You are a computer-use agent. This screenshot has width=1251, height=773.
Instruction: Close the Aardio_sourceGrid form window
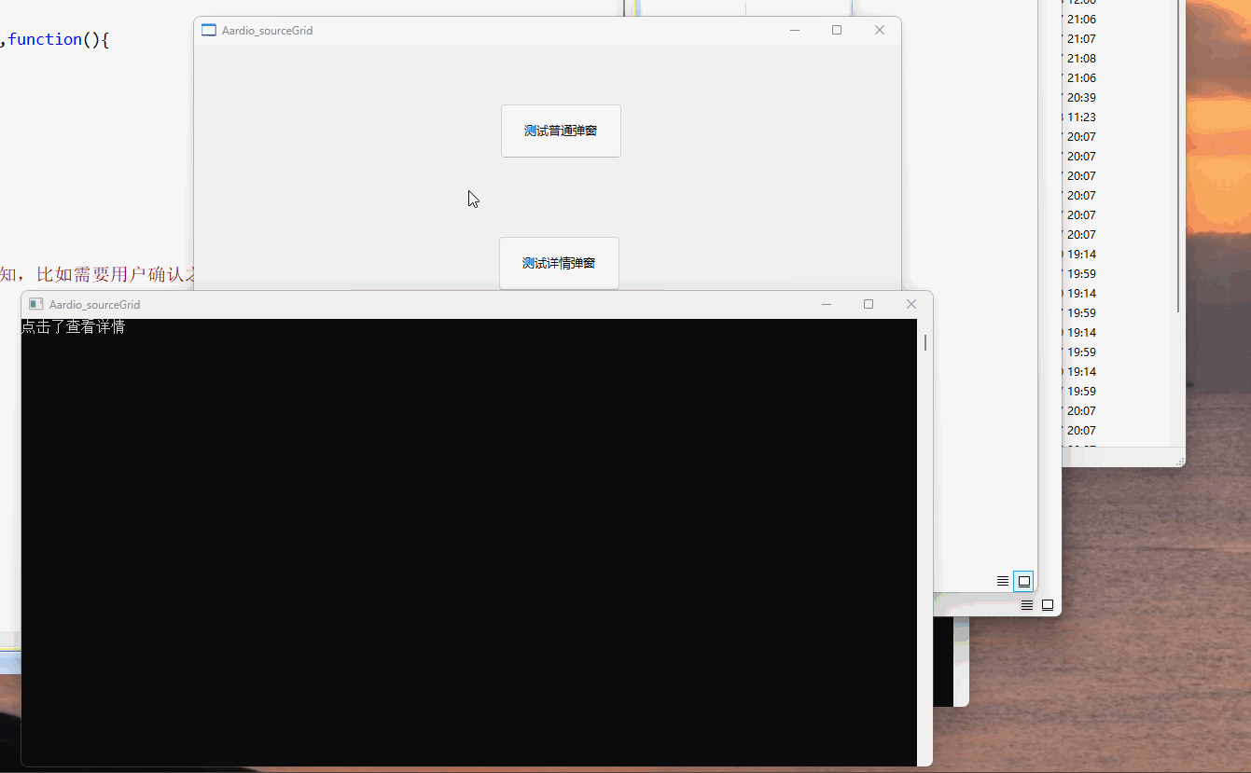(879, 30)
